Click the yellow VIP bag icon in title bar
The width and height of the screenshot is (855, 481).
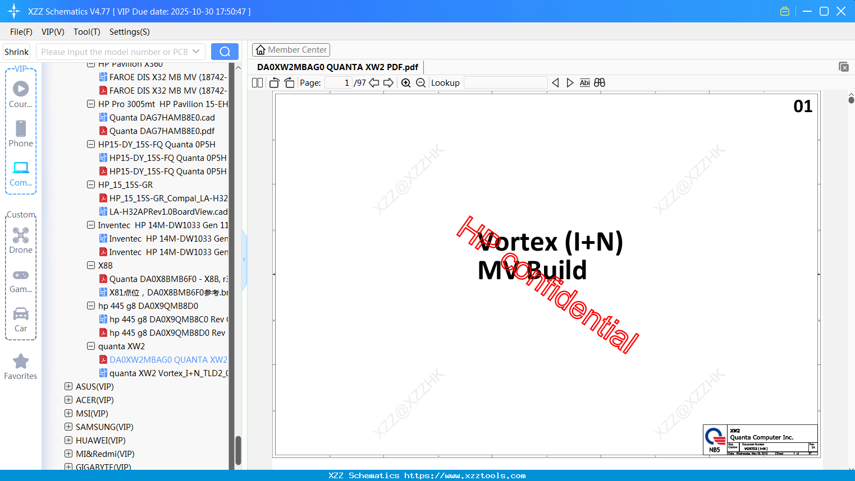[785, 11]
